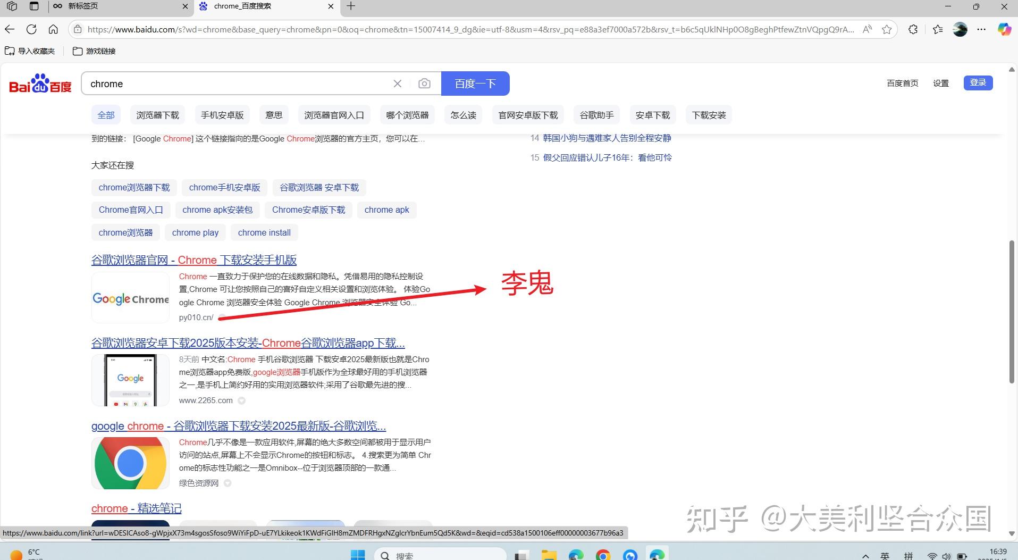Image resolution: width=1018 pixels, height=560 pixels.
Task: Select the chrome_百度搜索 tab
Action: click(266, 6)
